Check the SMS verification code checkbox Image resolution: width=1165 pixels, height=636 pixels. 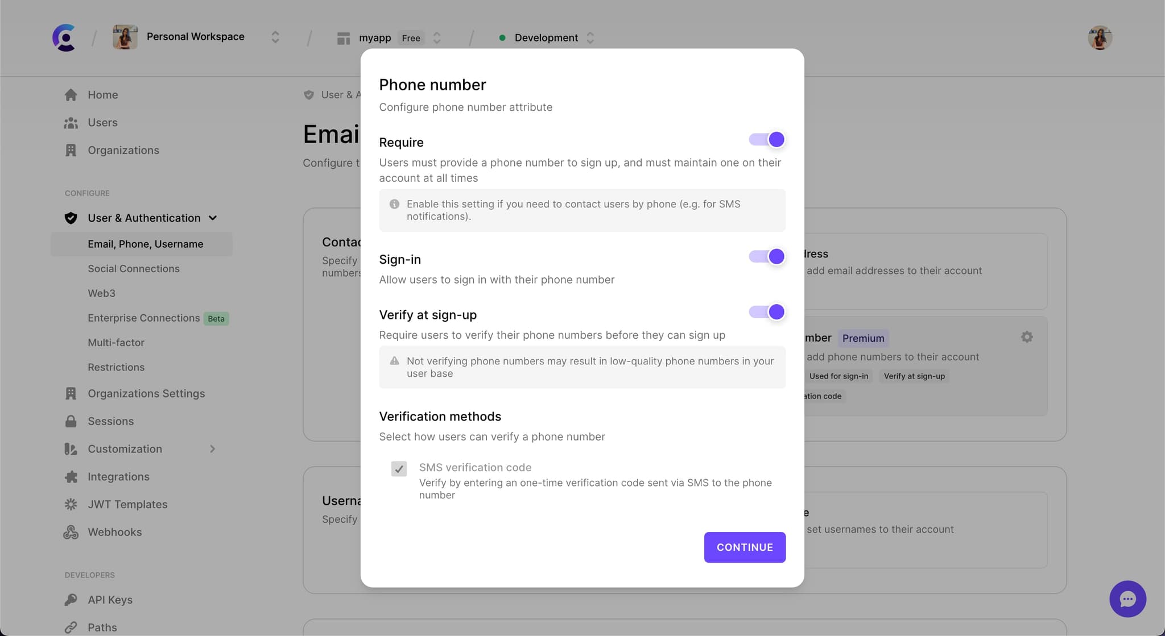point(399,468)
